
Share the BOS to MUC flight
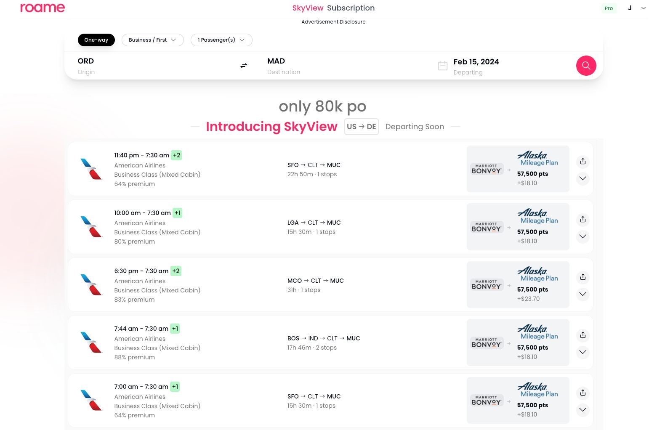[583, 335]
